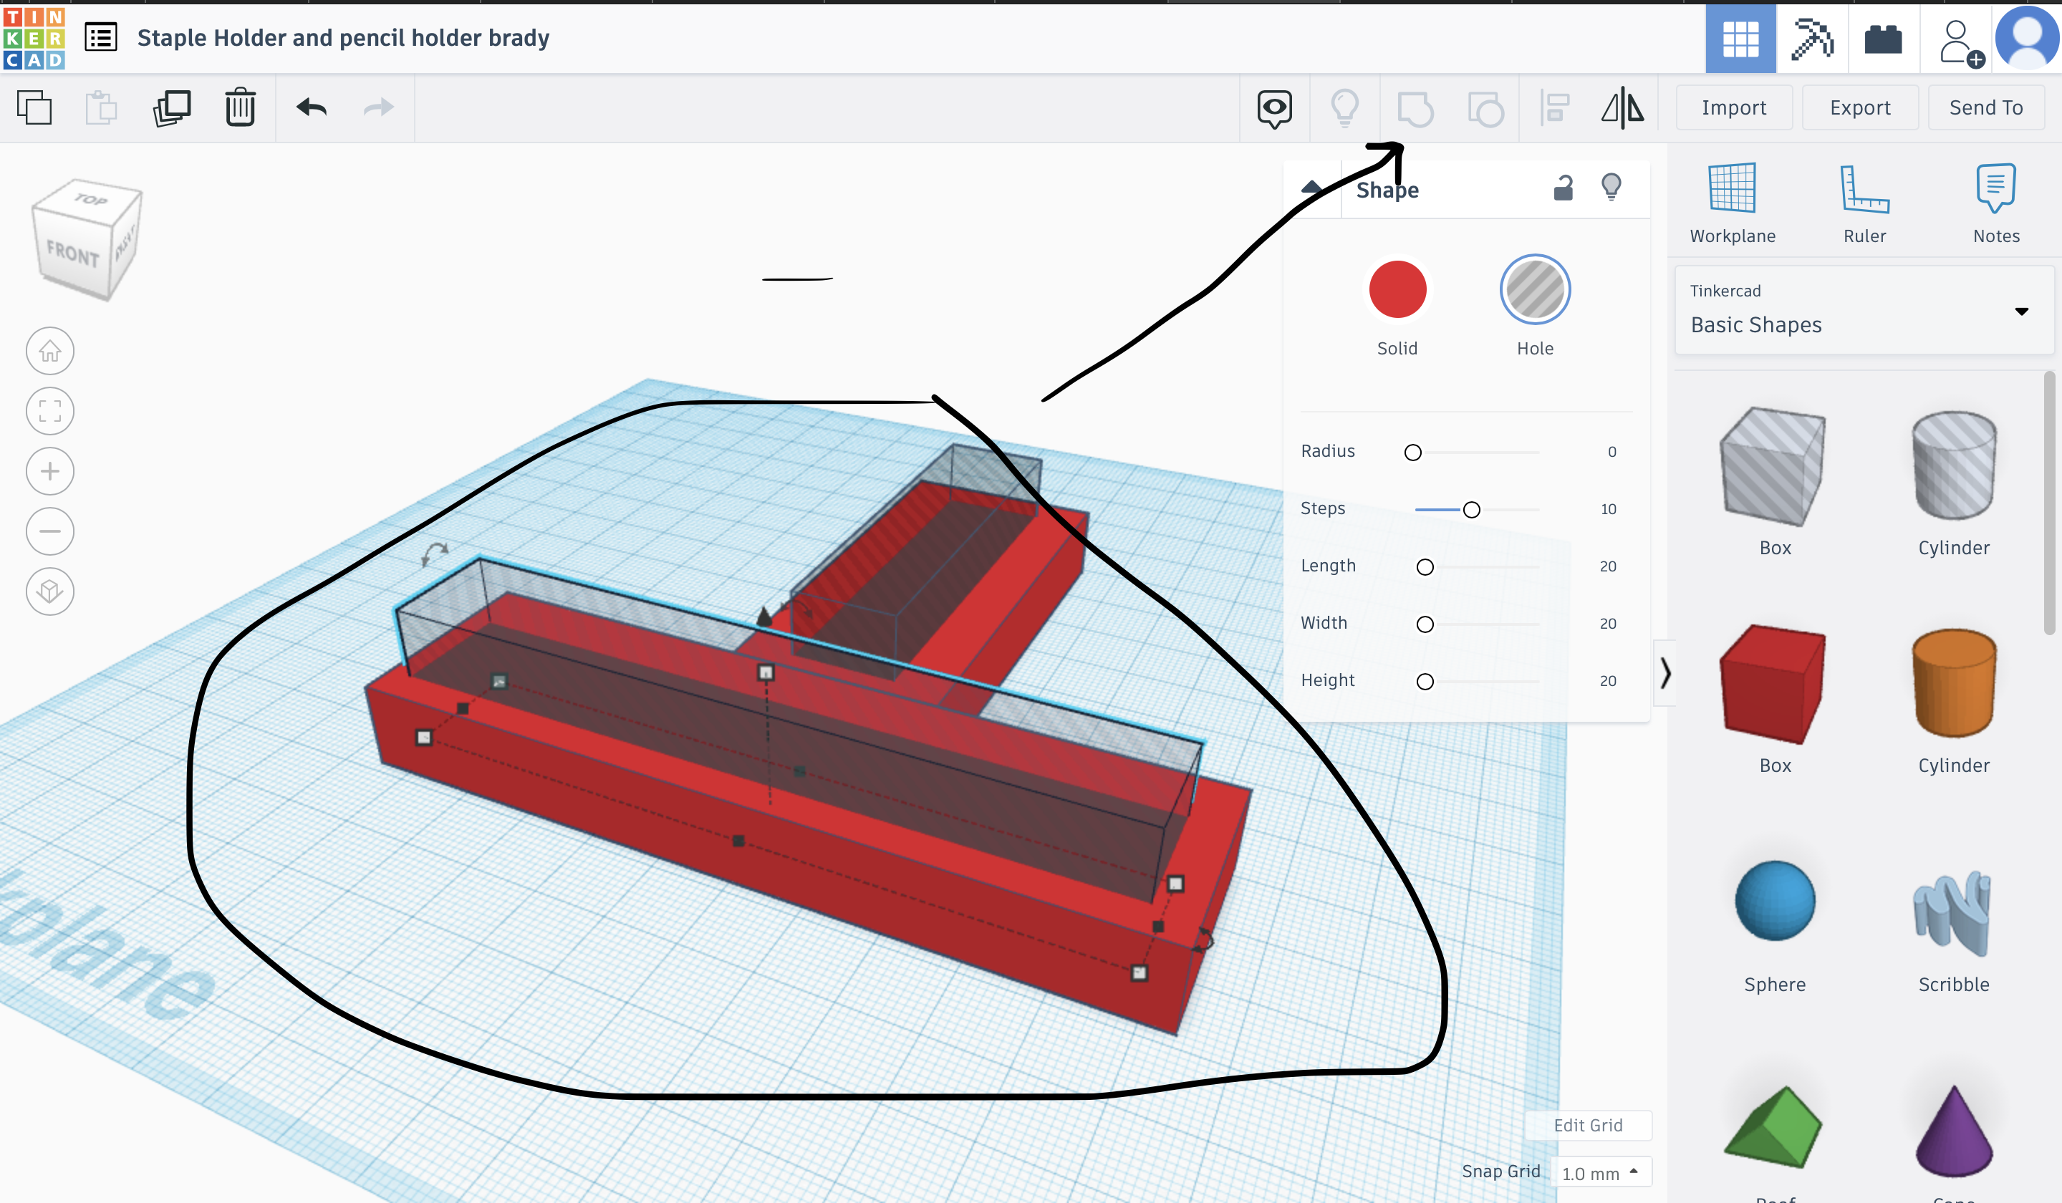Hide selected shape with Shape panel lightbulb
The height and width of the screenshot is (1203, 2062).
click(x=1611, y=188)
